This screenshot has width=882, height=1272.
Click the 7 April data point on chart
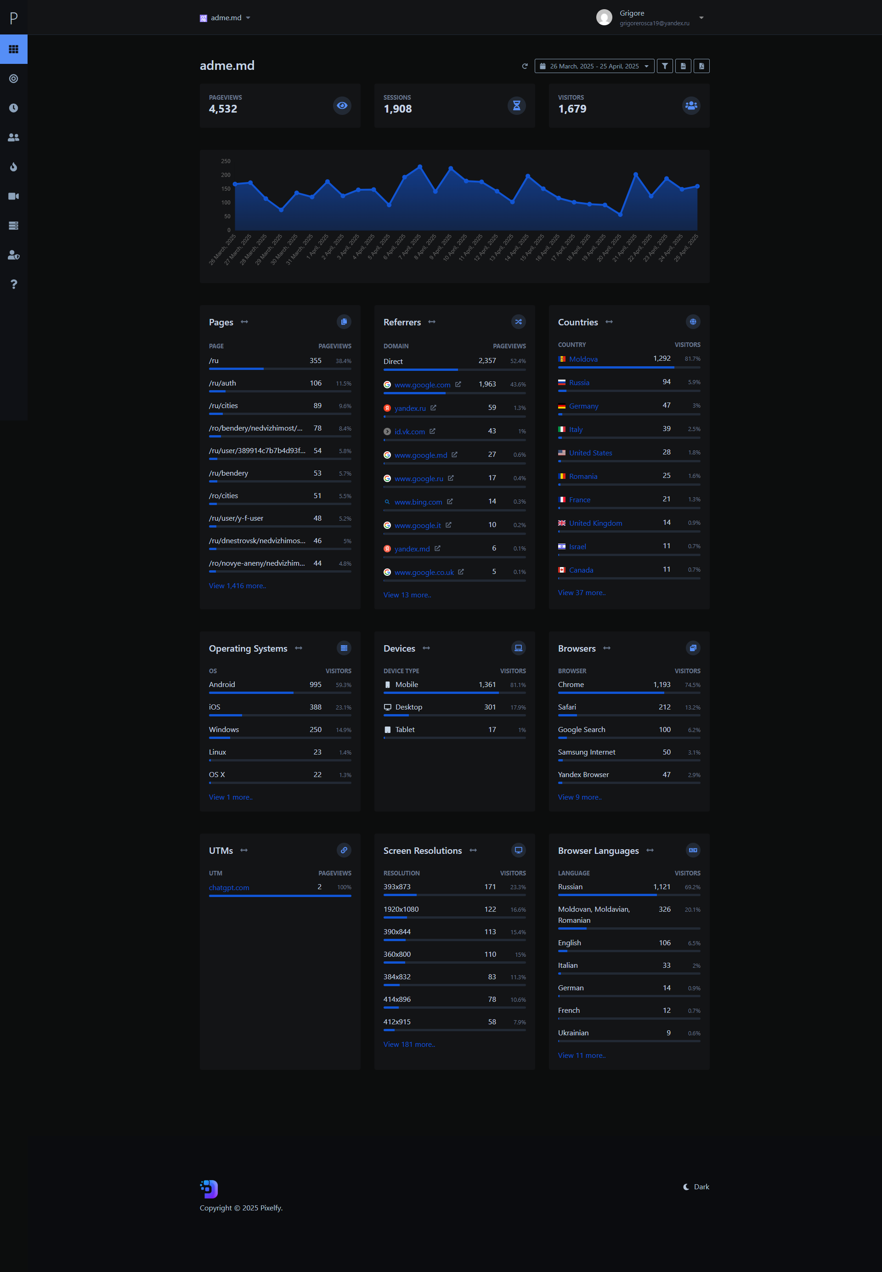[420, 166]
